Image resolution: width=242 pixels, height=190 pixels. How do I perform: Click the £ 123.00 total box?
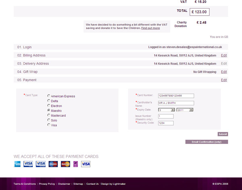pos(199,12)
